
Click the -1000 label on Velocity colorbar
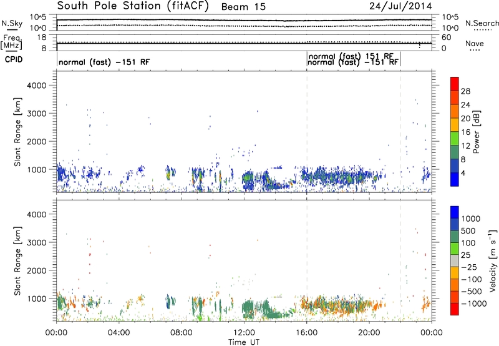coord(473,304)
